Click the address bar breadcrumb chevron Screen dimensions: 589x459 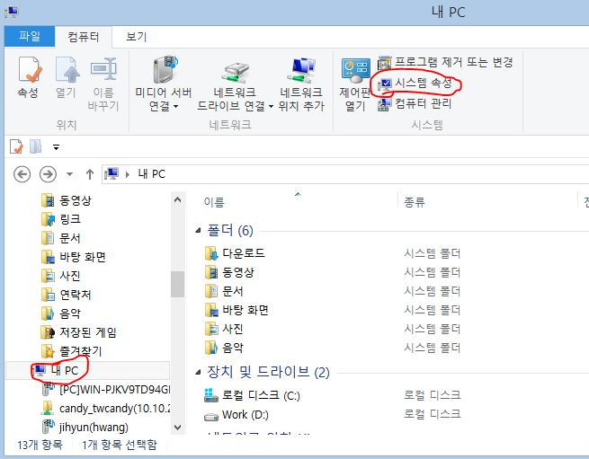pyautogui.click(x=128, y=174)
